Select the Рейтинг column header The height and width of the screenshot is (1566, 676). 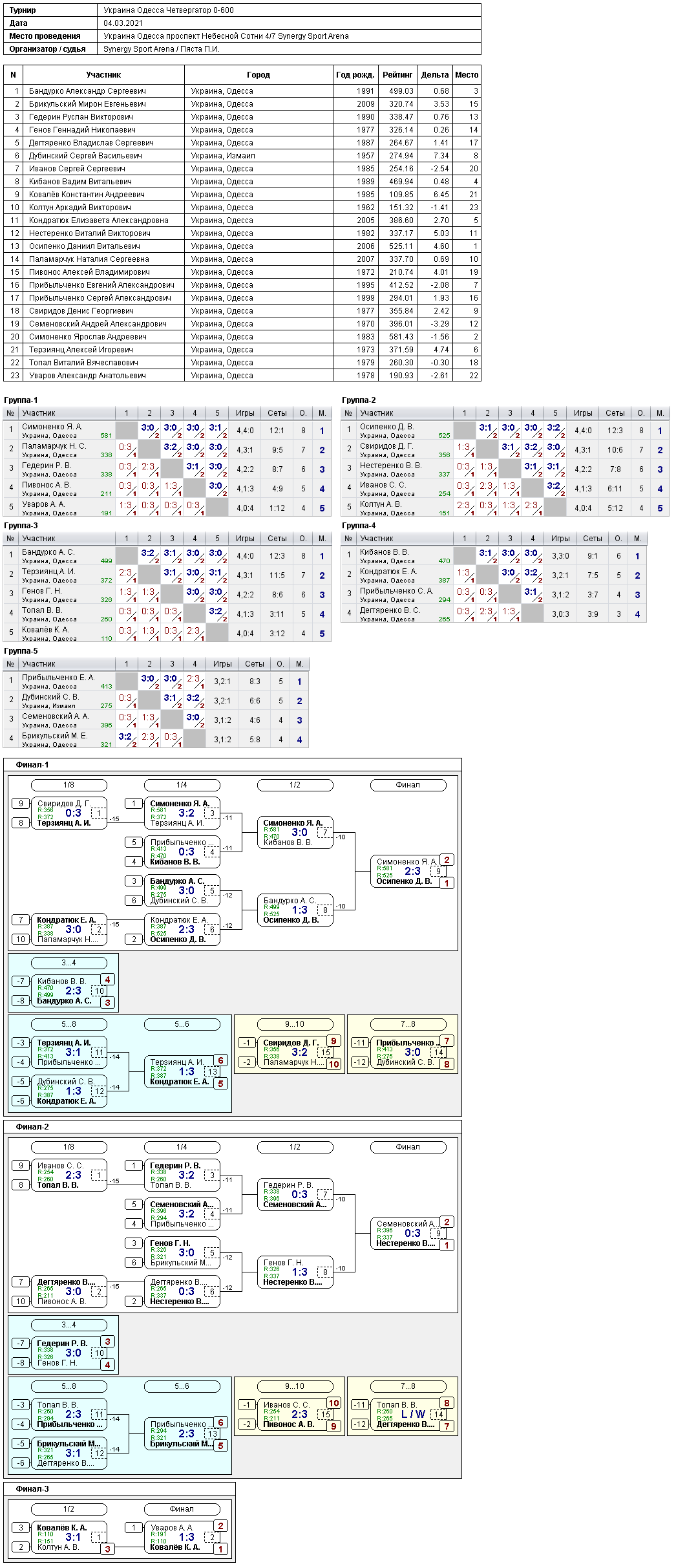click(x=397, y=75)
